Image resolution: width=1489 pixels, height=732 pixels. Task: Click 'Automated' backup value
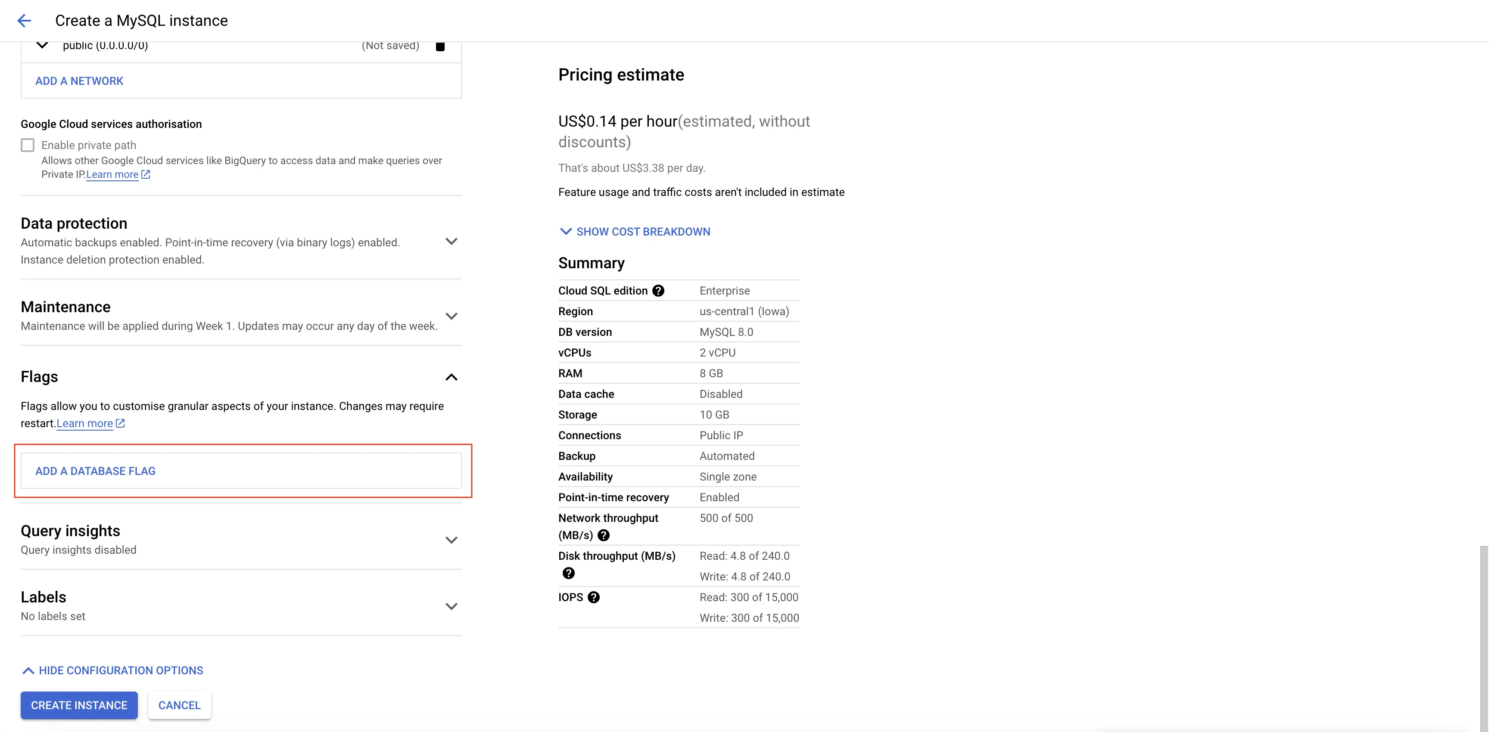(x=726, y=456)
